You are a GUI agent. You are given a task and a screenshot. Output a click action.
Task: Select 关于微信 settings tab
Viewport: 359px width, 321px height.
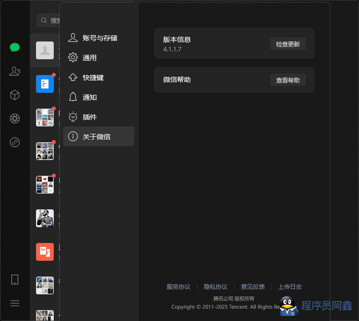(99, 136)
